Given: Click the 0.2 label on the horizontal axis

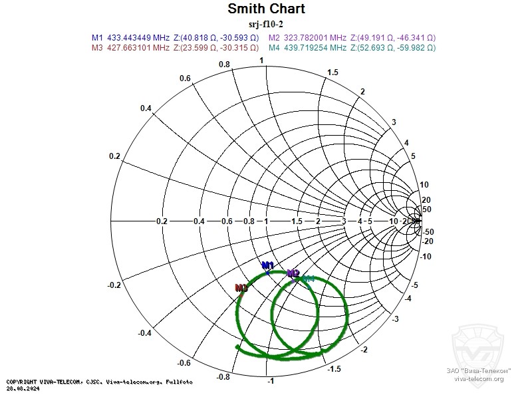Looking at the screenshot, I should [x=161, y=221].
